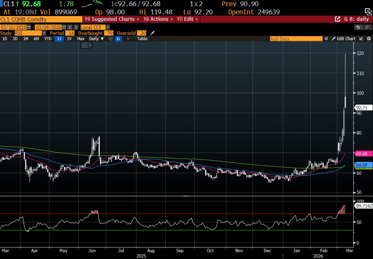Image resolution: width=373 pixels, height=259 pixels.
Task: Select the 5Y time range
Action: pyautogui.click(x=69, y=39)
